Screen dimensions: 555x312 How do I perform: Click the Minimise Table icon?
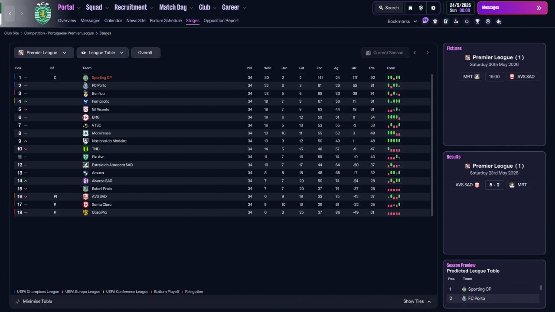click(18, 302)
